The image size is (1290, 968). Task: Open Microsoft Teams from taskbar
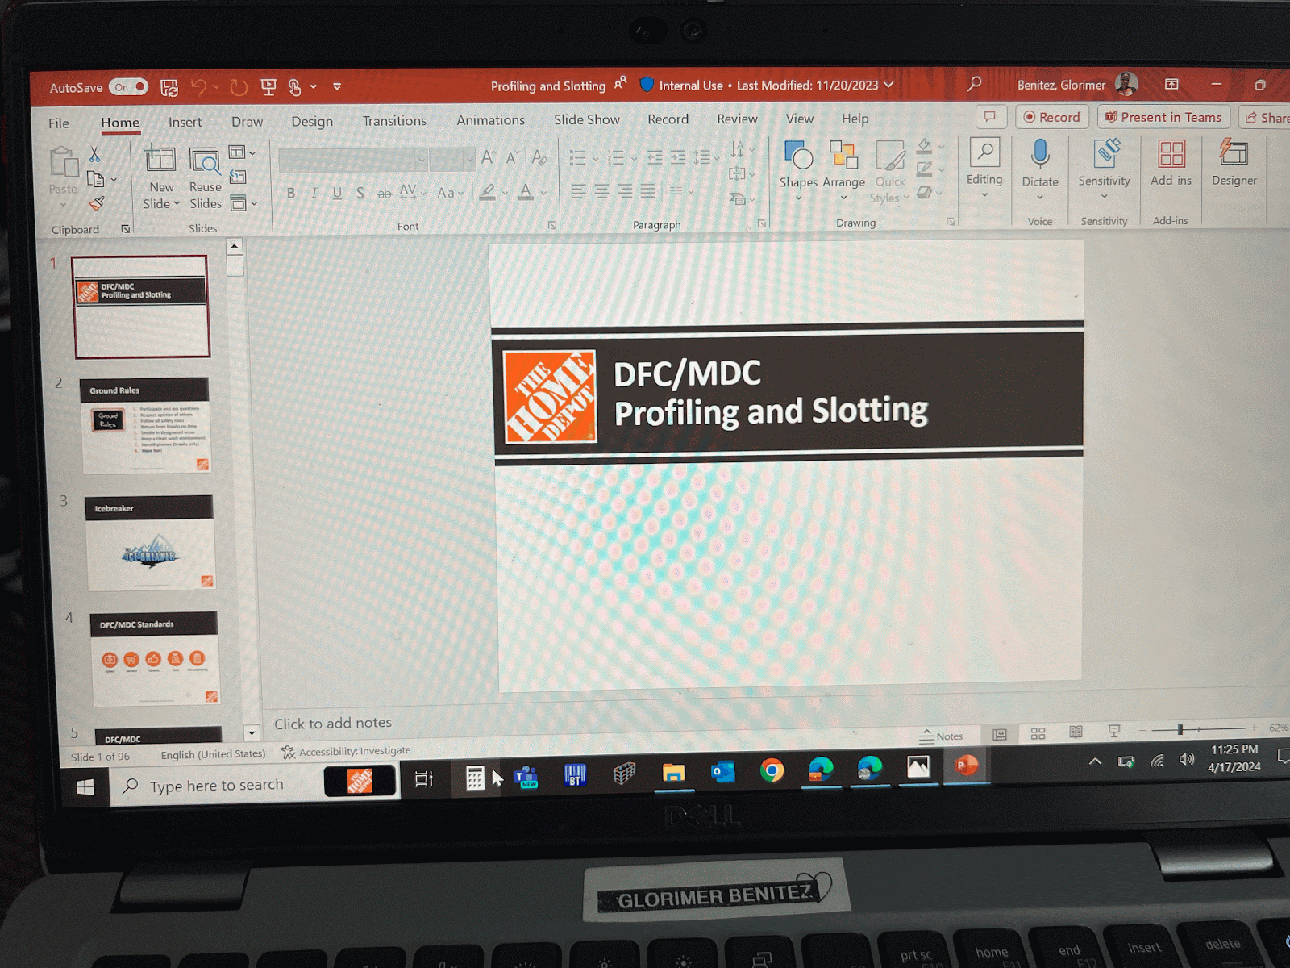(526, 776)
